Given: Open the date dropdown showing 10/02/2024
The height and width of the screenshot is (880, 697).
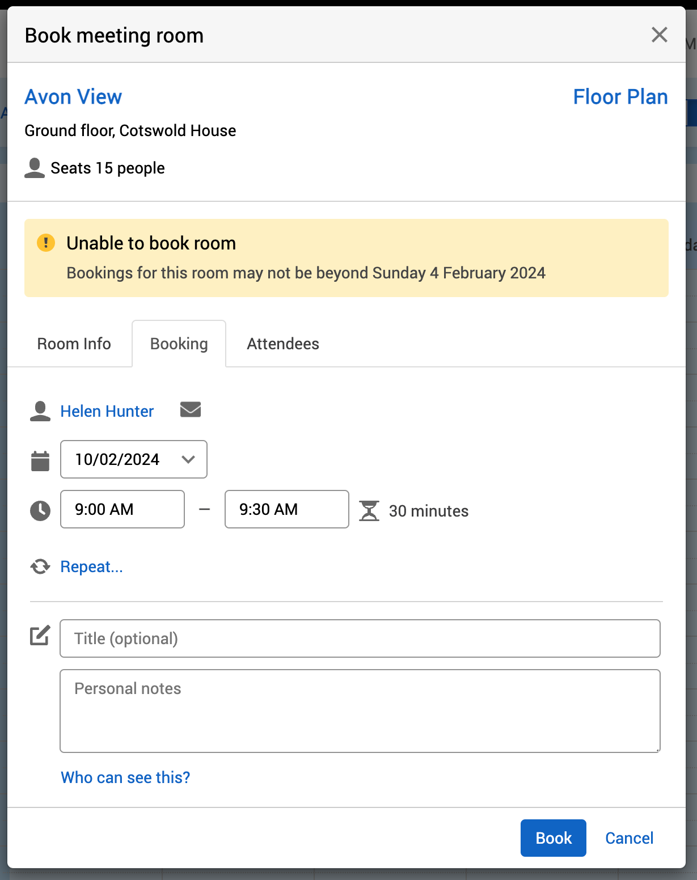Looking at the screenshot, I should click(134, 459).
